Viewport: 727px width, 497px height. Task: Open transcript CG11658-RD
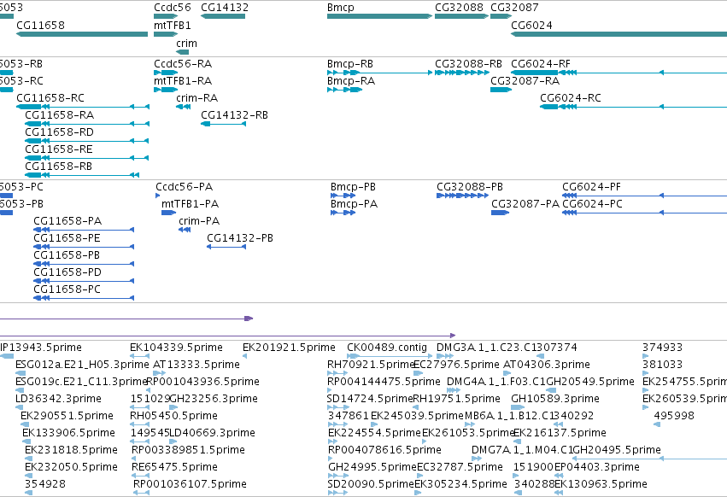86,141
